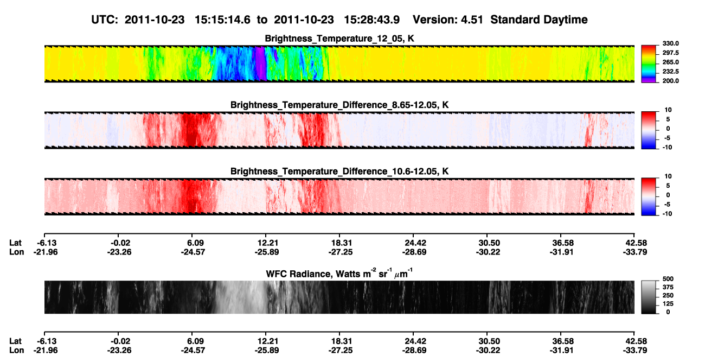Click the 10 tick on the 8.65-12.05 colorbar
Image resolution: width=705 pixels, height=362 pixels.
tap(668, 110)
